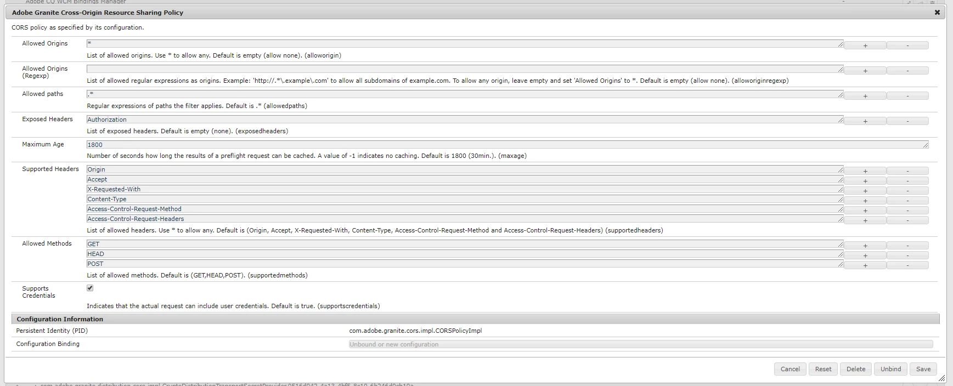Viewport: 953px width, 386px height.
Task: Focus the GET allowed method field
Action: (465, 244)
